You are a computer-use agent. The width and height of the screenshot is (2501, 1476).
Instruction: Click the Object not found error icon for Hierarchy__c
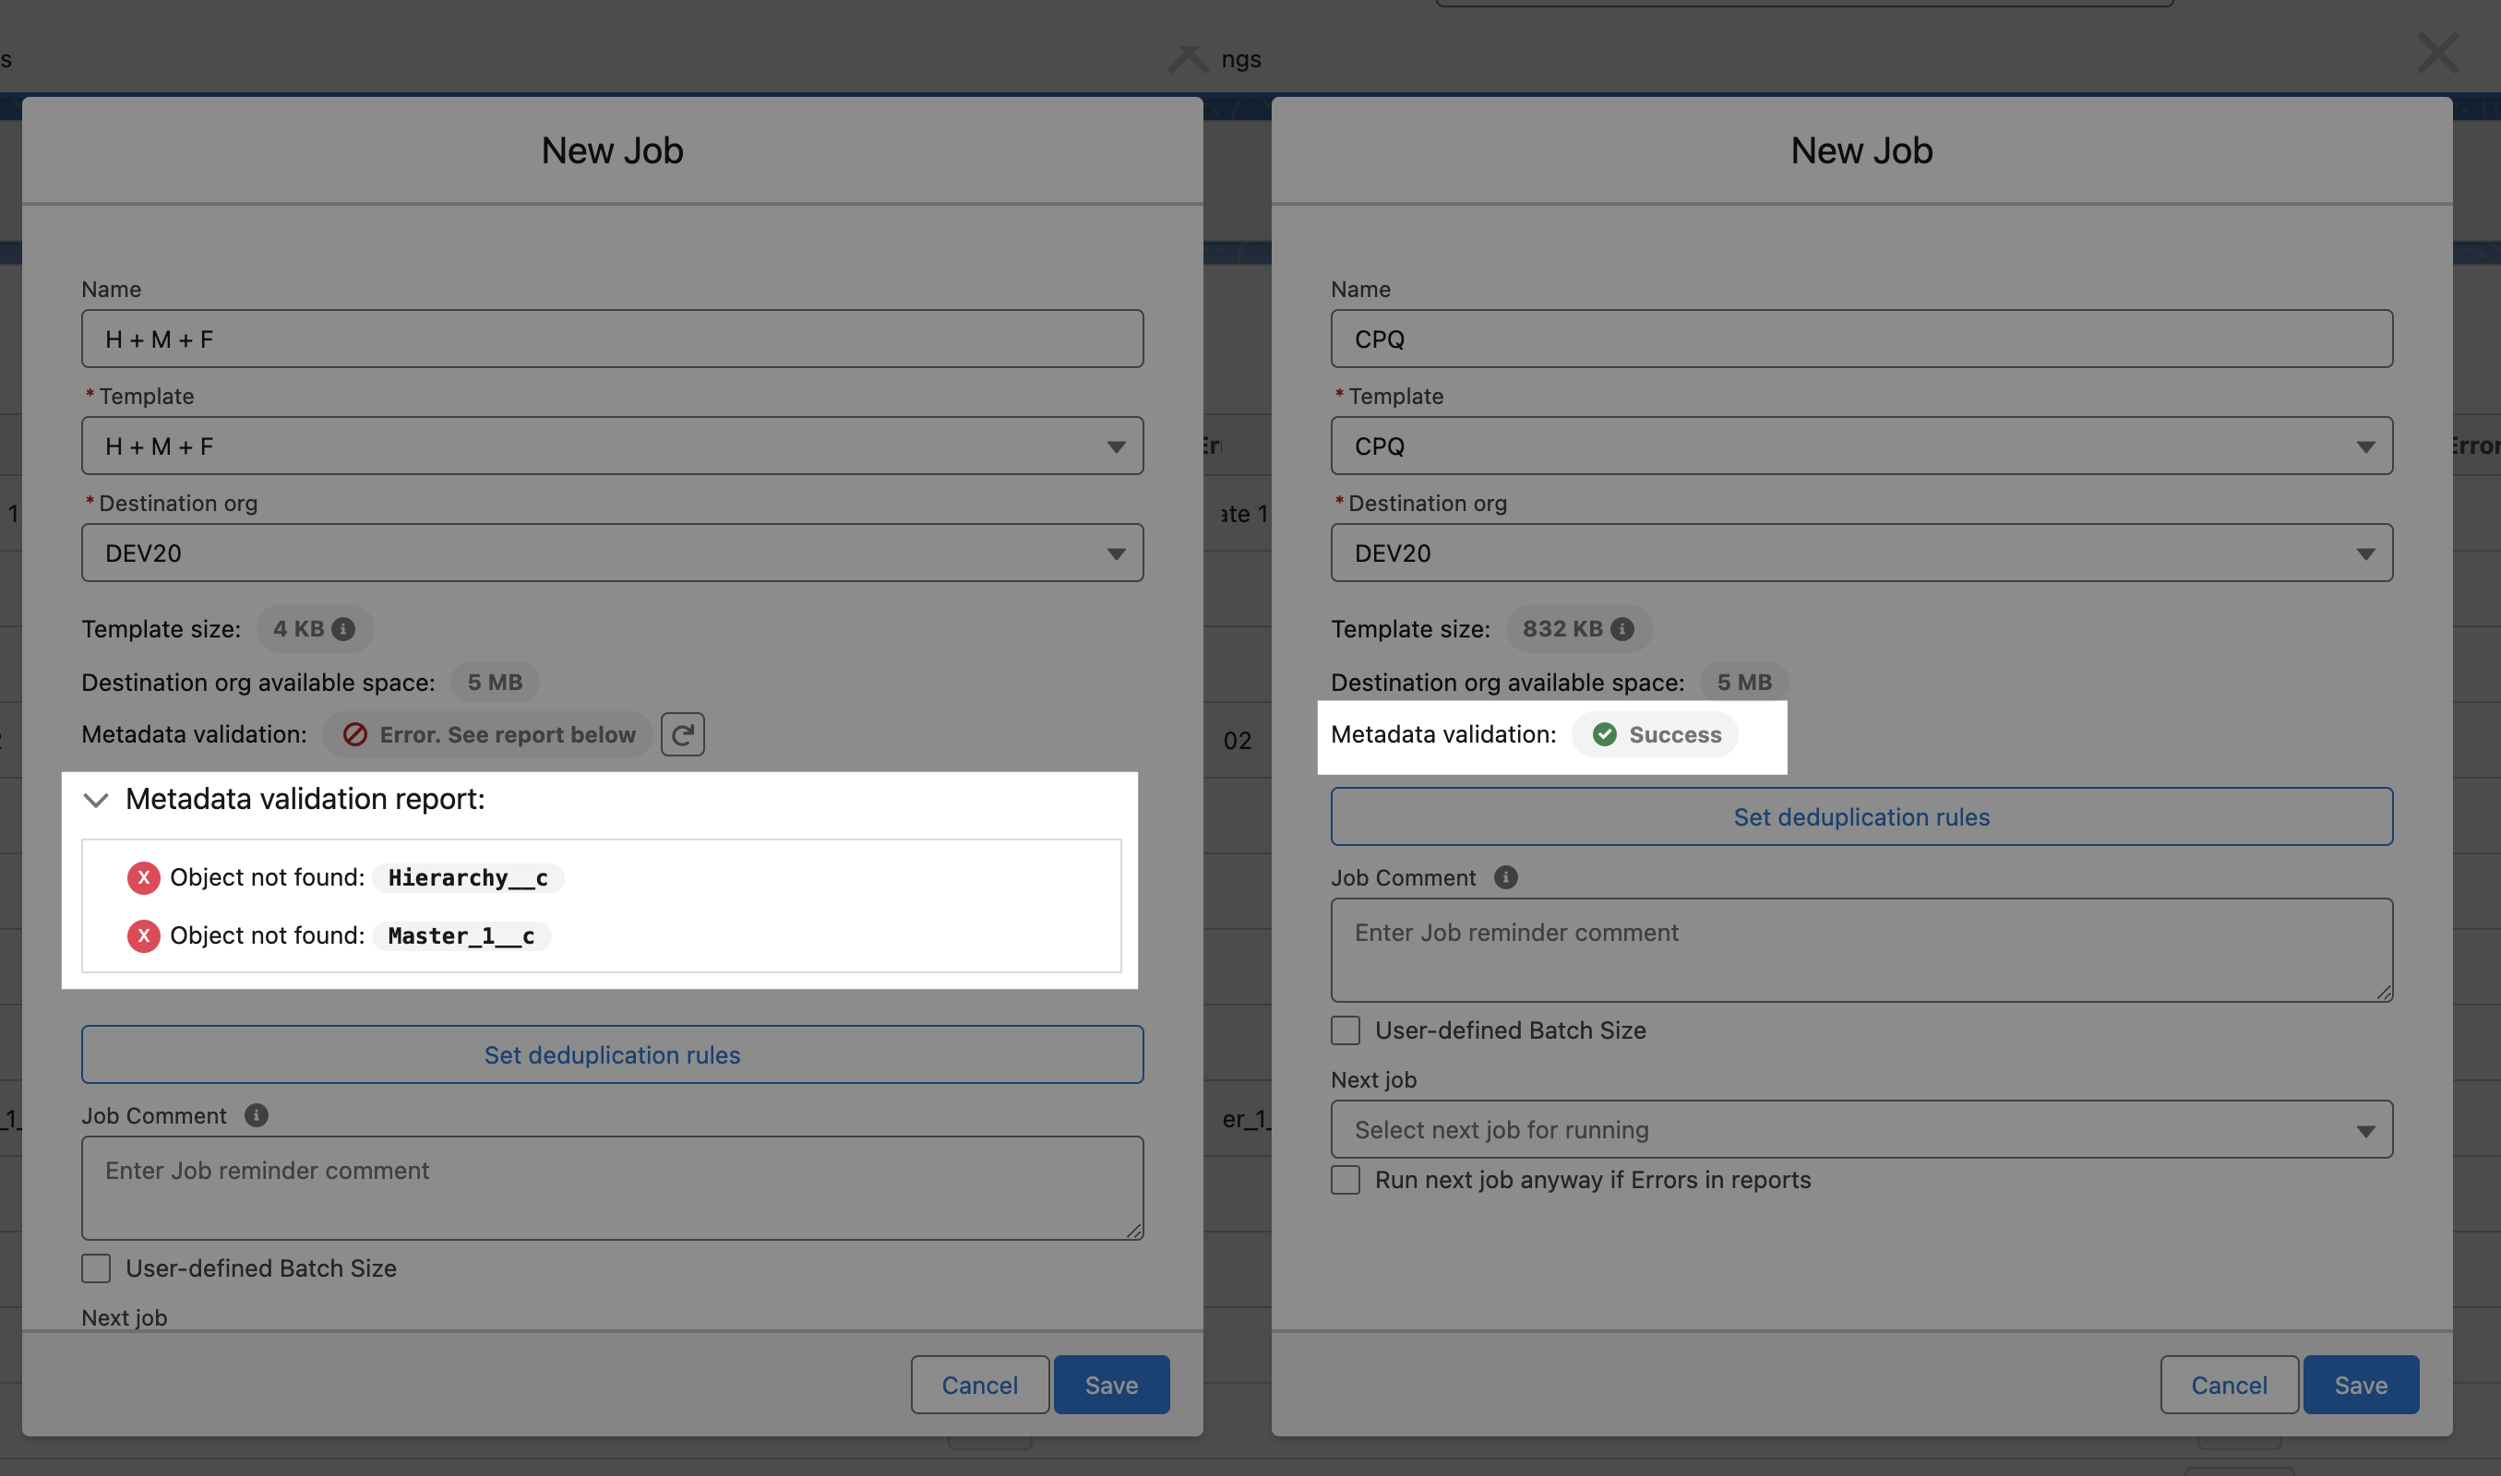(x=142, y=875)
